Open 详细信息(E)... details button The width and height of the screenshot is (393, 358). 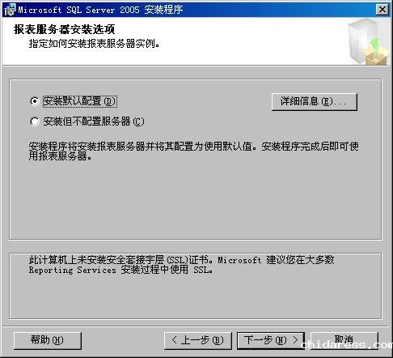pyautogui.click(x=315, y=102)
